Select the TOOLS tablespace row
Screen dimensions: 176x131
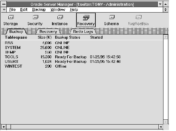coord(82,57)
